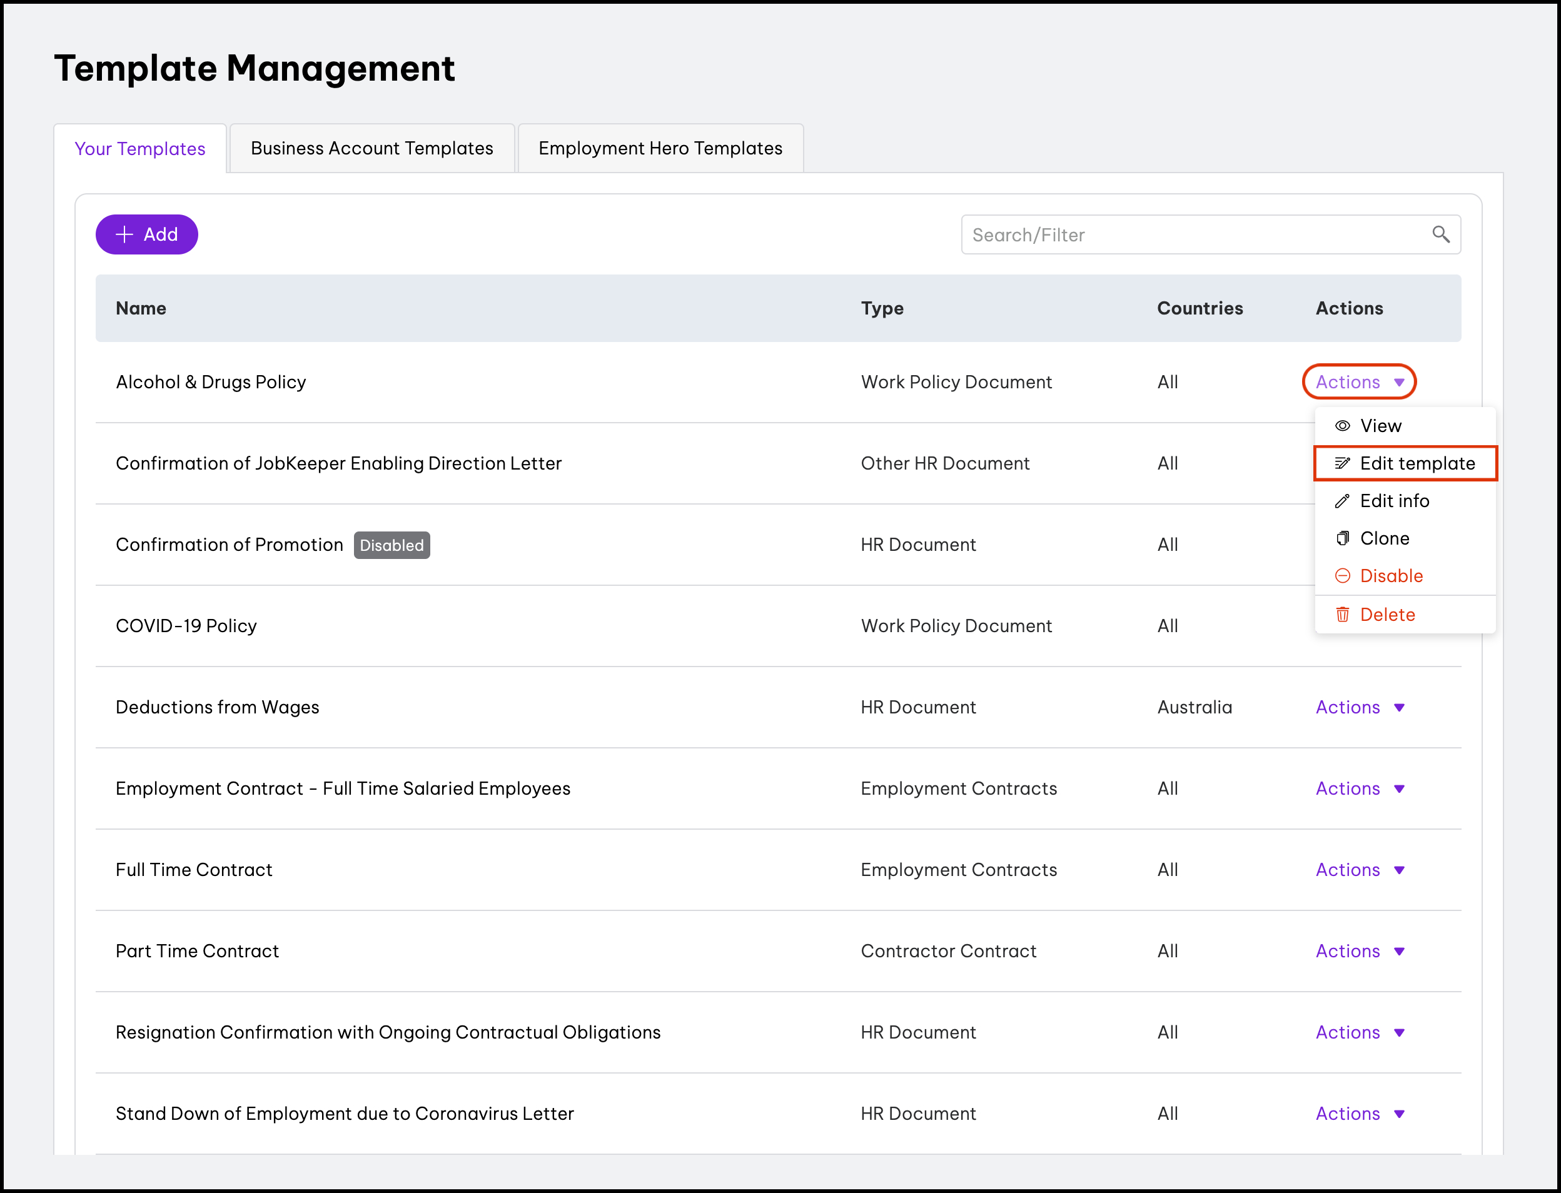The width and height of the screenshot is (1561, 1193).
Task: Switch to Business Account Templates tab
Action: [371, 148]
